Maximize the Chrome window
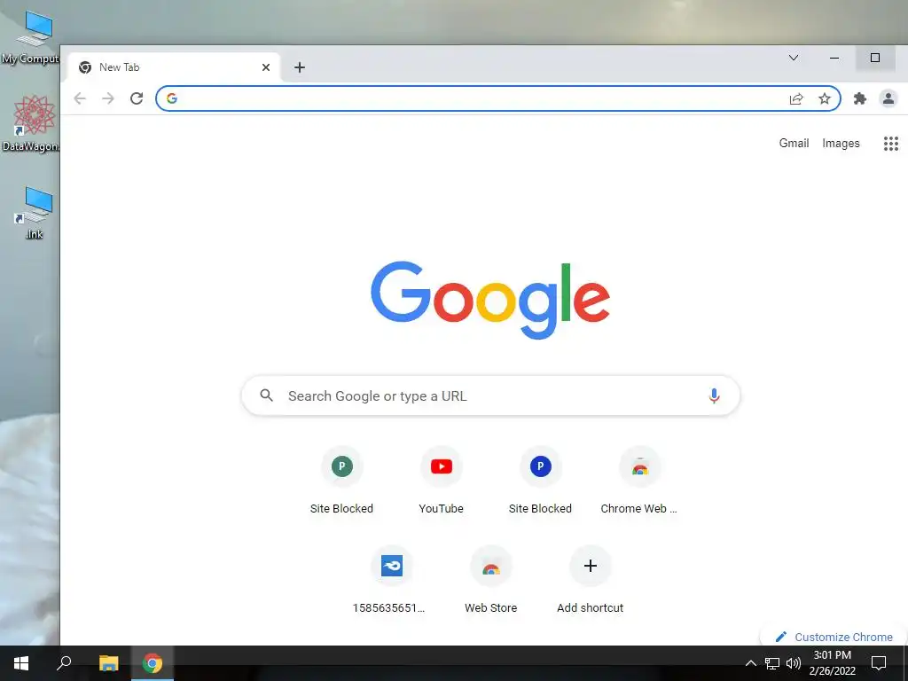 (875, 58)
